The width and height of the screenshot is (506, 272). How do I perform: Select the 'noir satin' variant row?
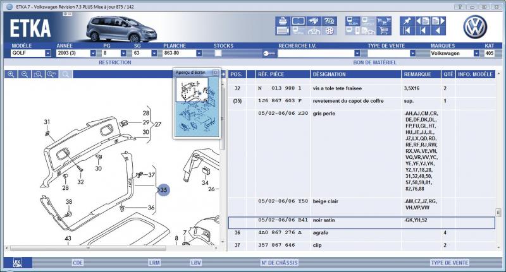coord(362,223)
